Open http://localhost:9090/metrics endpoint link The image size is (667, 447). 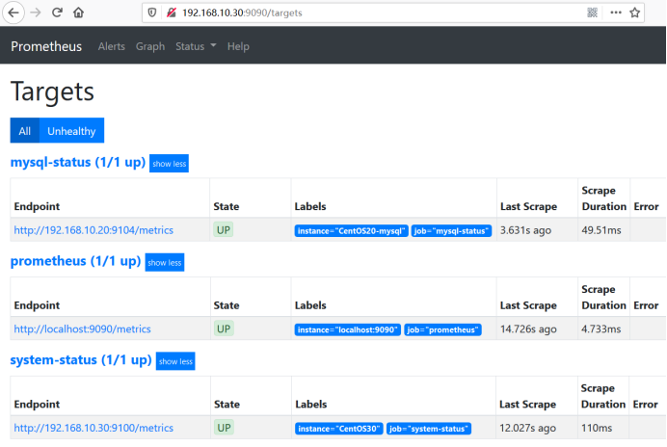coord(83,329)
